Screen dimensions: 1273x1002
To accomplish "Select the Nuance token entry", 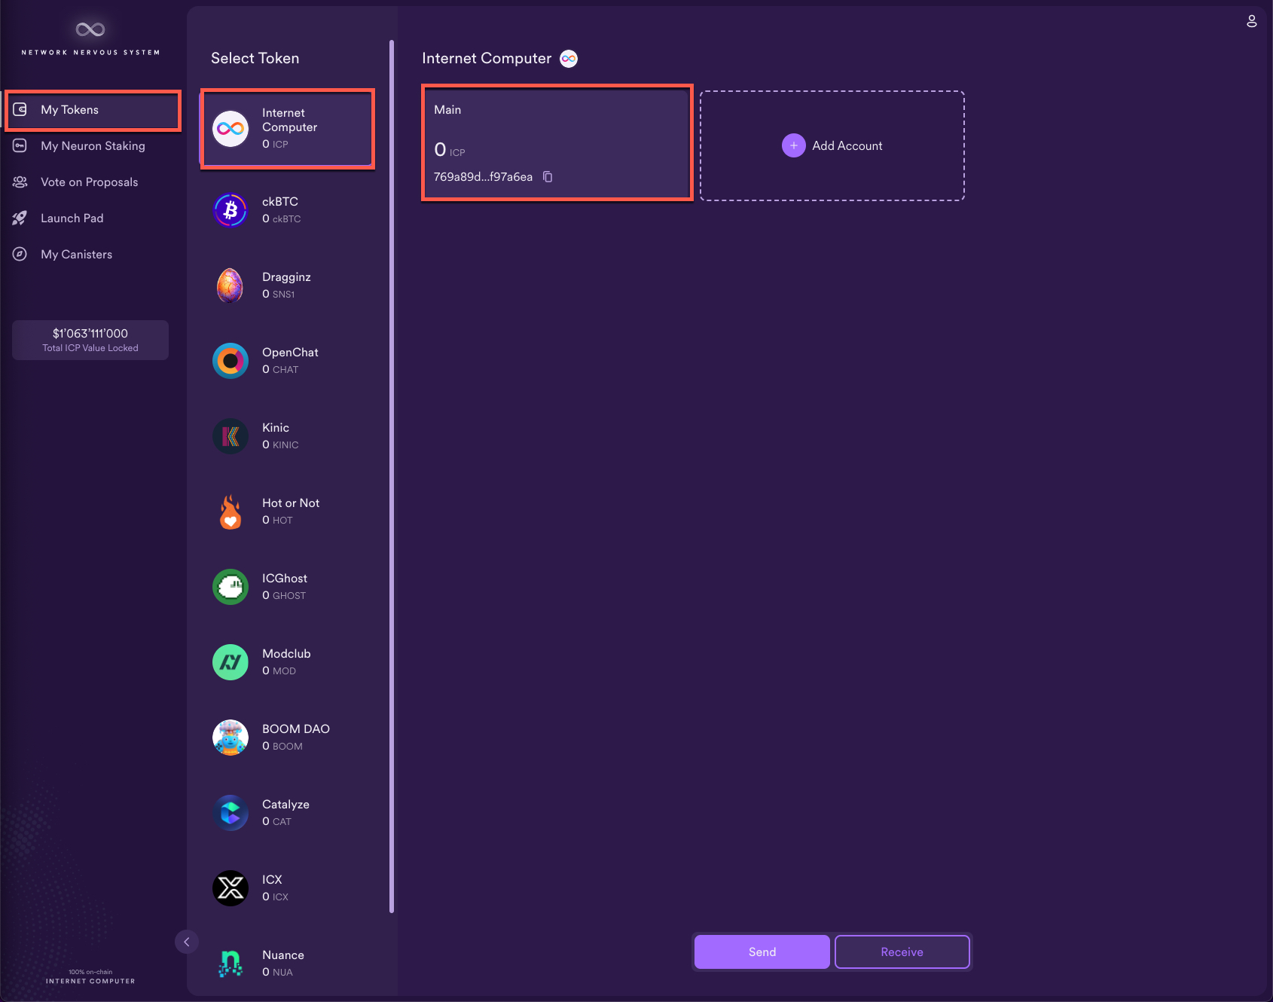I will coord(282,962).
